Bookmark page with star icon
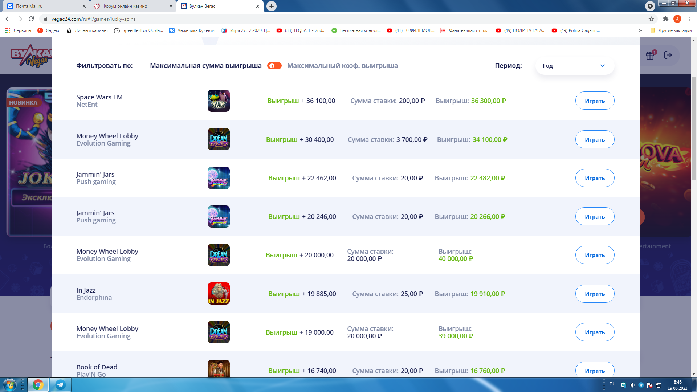697x392 pixels. pos(651,19)
